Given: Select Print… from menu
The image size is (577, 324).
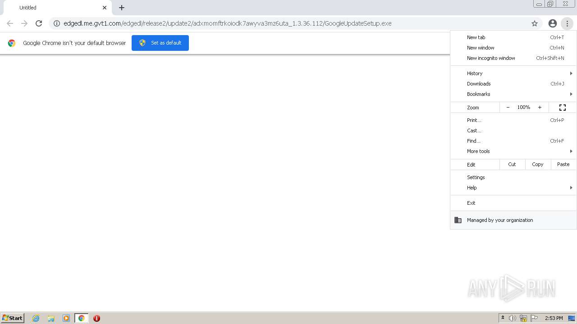Looking at the screenshot, I should 513,120.
